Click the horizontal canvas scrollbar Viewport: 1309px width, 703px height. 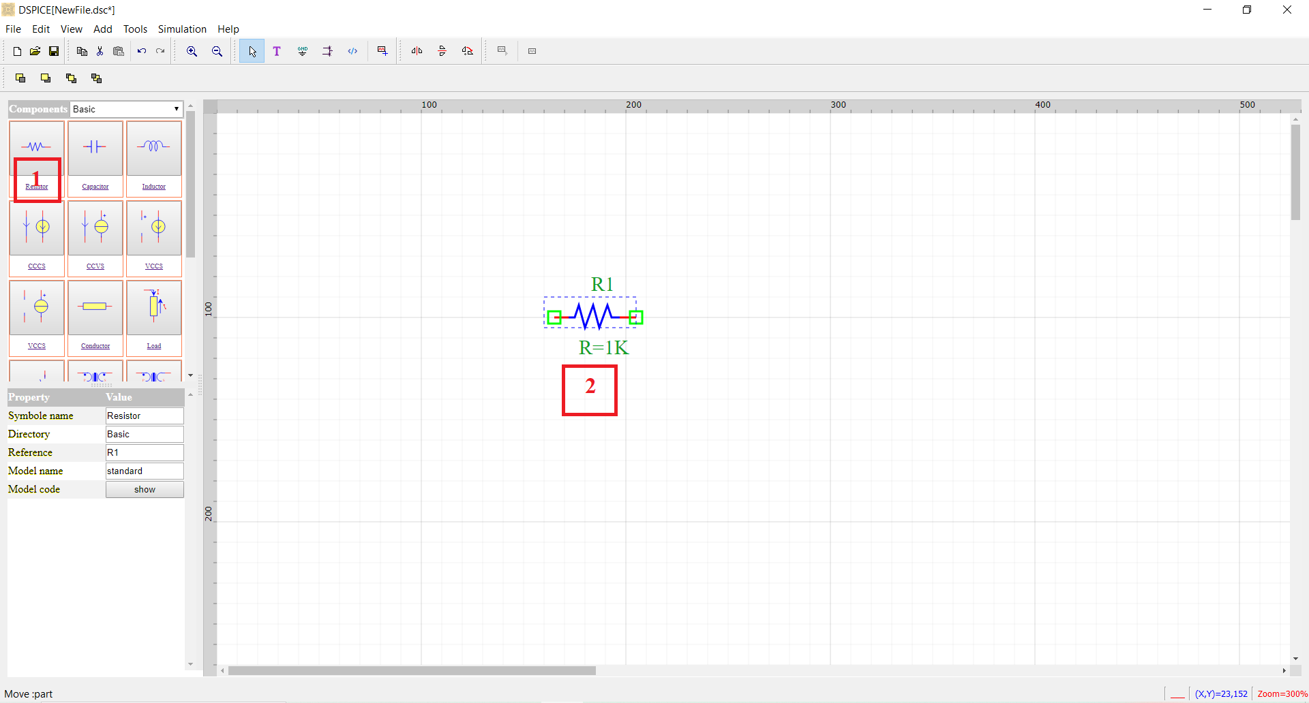click(x=412, y=671)
